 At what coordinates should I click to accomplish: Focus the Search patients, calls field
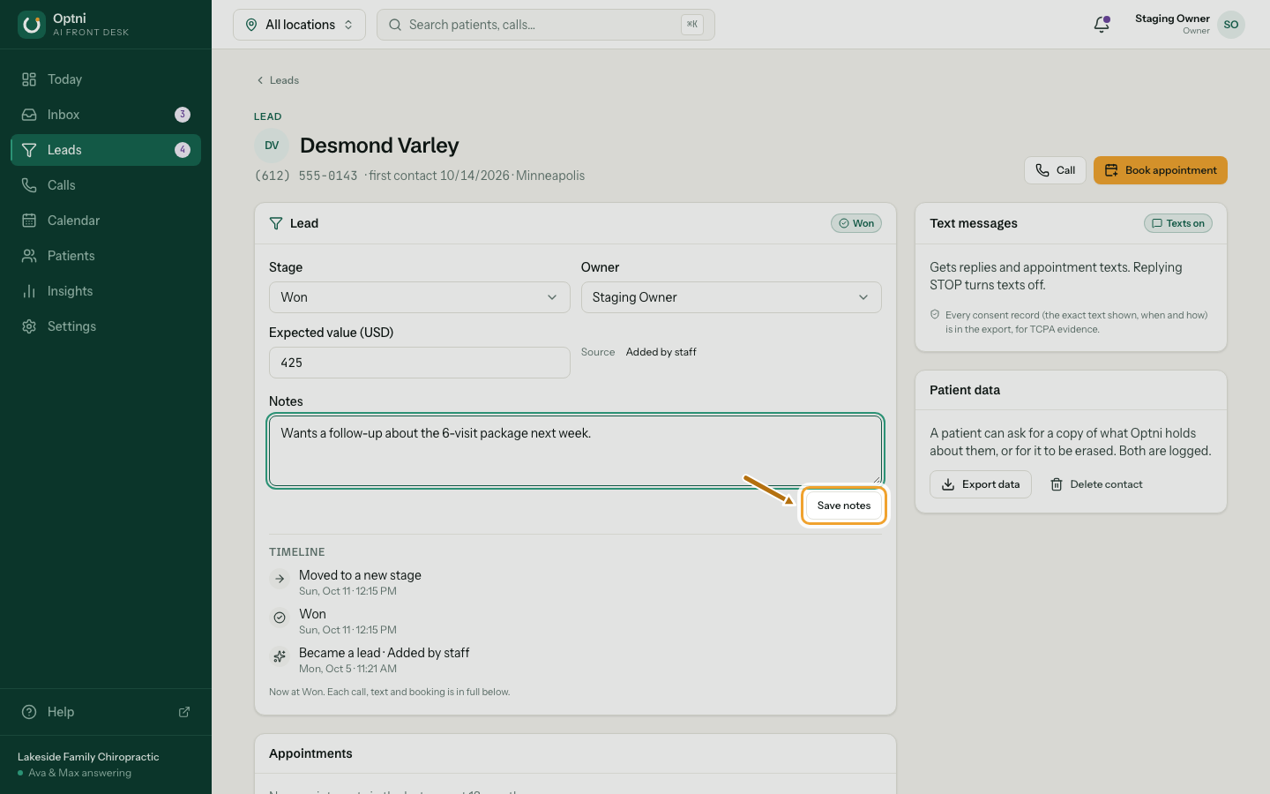(546, 25)
